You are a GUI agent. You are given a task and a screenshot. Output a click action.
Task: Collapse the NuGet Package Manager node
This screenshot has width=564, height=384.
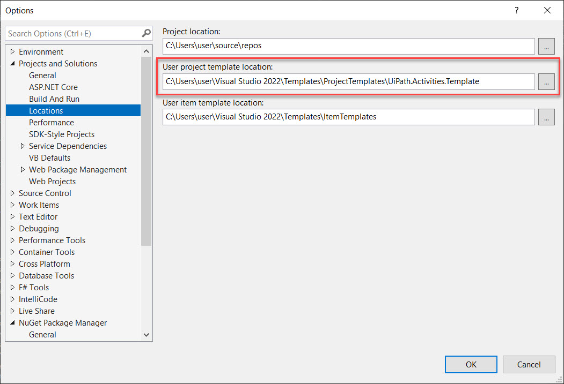12,323
